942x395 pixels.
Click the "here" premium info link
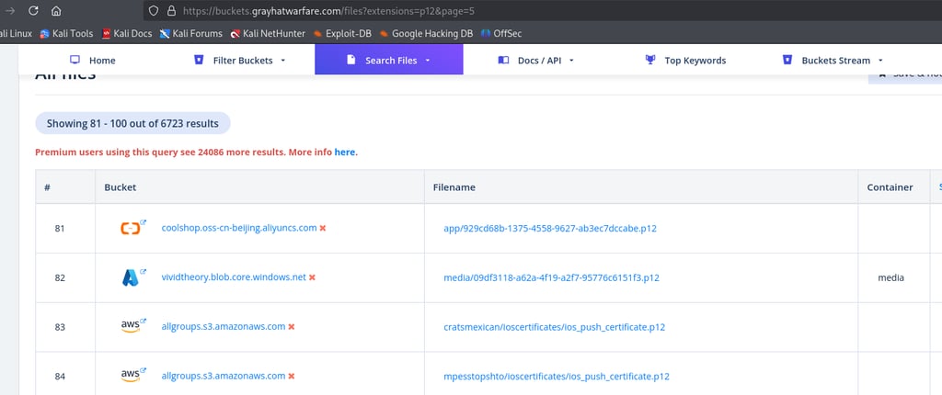coord(344,152)
